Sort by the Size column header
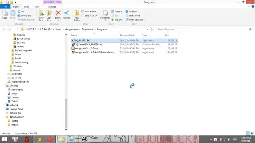 (x=167, y=35)
